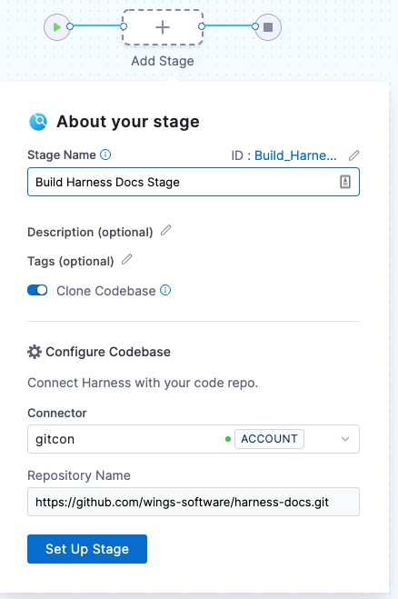
Task: Click the Set Up Stage button
Action: tap(87, 549)
